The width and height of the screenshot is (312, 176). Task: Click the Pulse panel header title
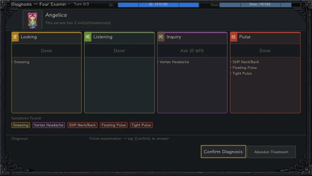pyautogui.click(x=245, y=37)
